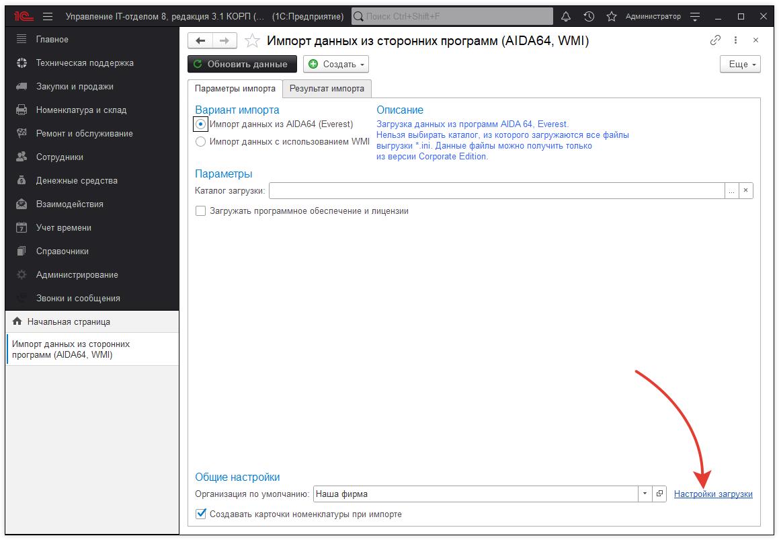779x540 pixels.
Task: Switch to the Результат импорта tab
Action: tap(327, 88)
